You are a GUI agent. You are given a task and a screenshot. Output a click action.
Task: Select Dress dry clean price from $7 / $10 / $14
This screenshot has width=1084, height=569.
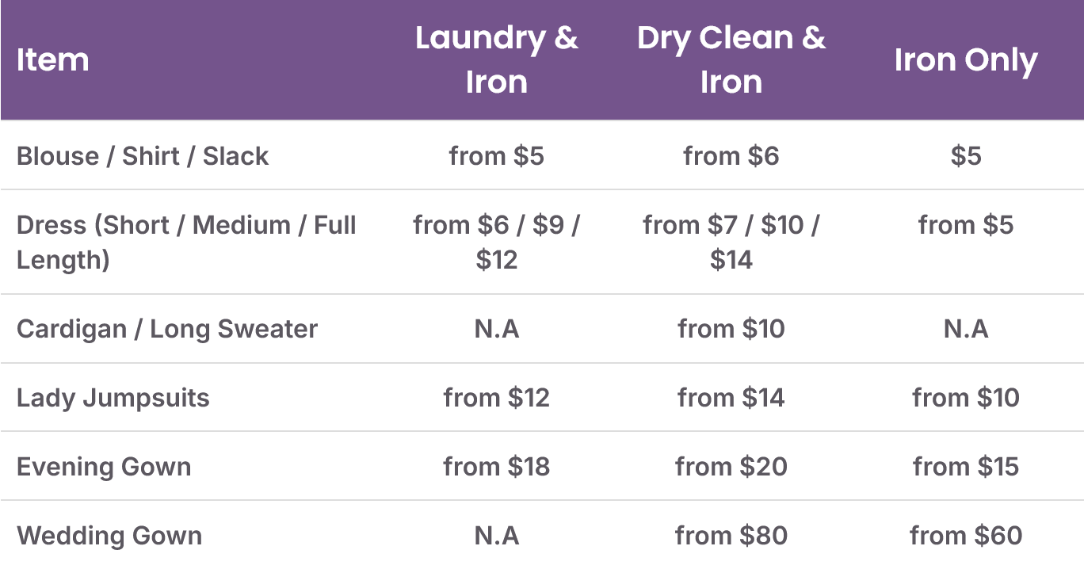click(731, 242)
